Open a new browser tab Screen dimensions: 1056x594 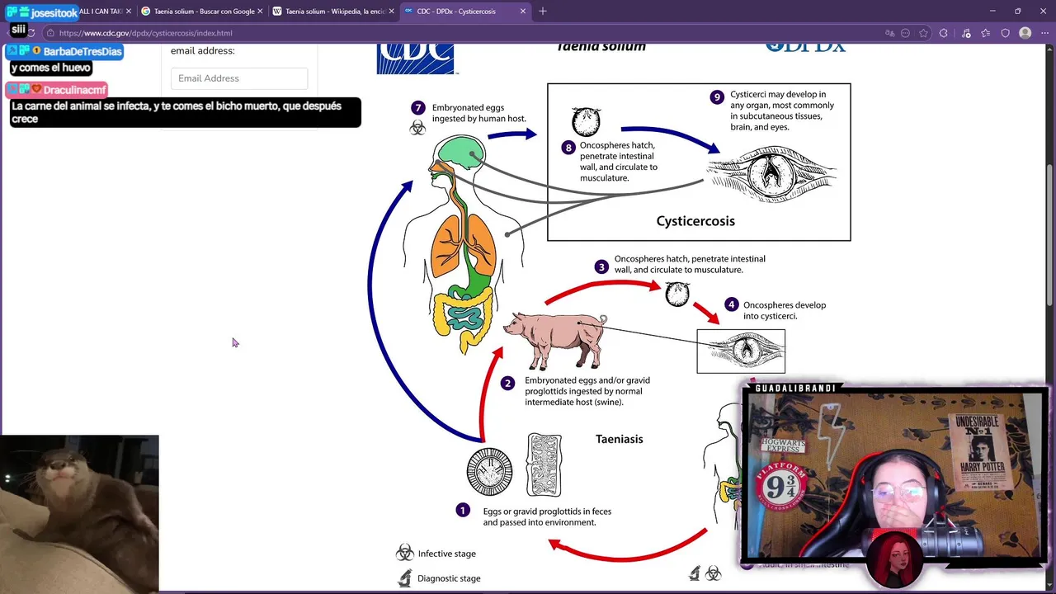[543, 12]
